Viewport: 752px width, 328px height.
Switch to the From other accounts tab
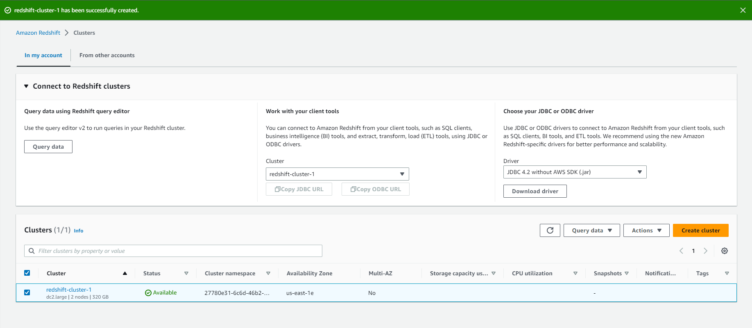click(x=107, y=55)
